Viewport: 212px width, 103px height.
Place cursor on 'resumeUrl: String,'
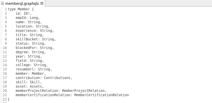click(x=34, y=69)
